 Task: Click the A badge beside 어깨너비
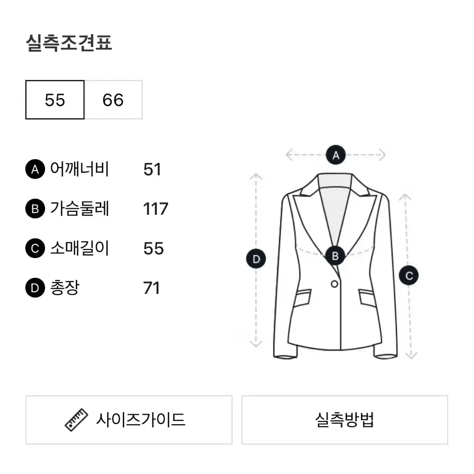coord(35,169)
